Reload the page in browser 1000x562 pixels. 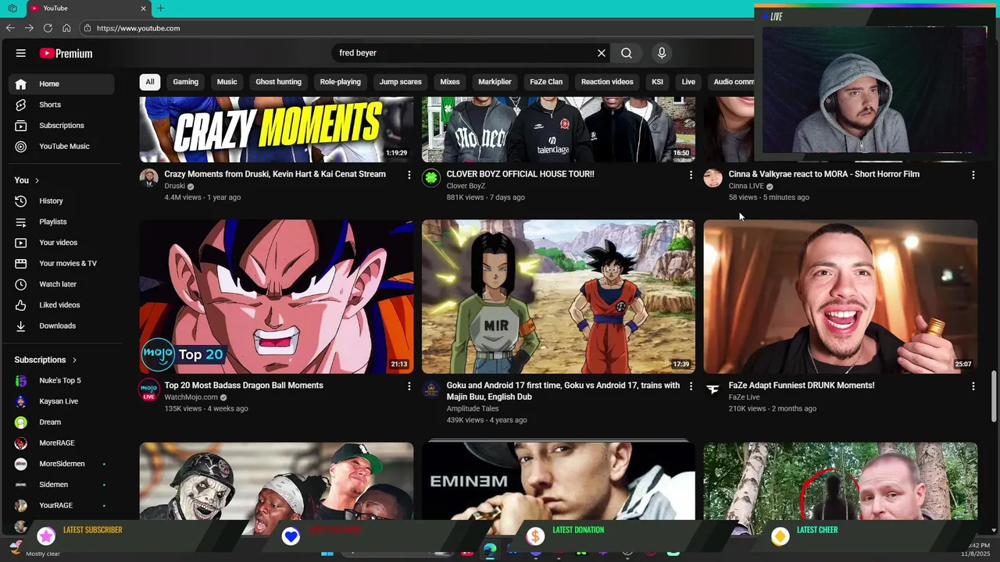(x=48, y=28)
